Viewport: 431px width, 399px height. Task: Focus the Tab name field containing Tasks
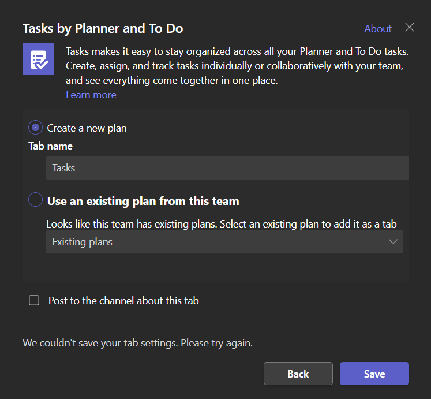(x=227, y=168)
